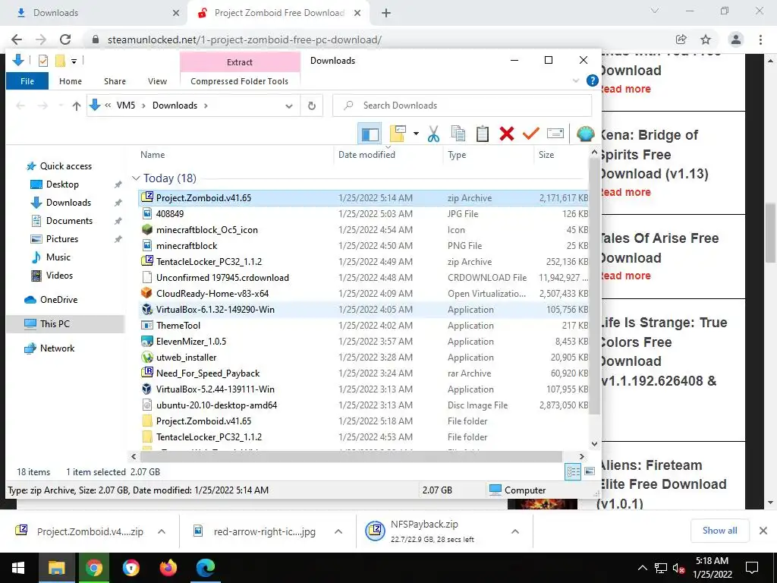Click Show all downloads button
The height and width of the screenshot is (583, 777).
[x=719, y=531]
